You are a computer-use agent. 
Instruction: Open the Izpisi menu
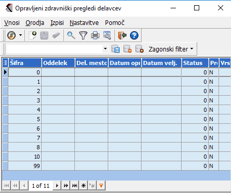(57, 23)
